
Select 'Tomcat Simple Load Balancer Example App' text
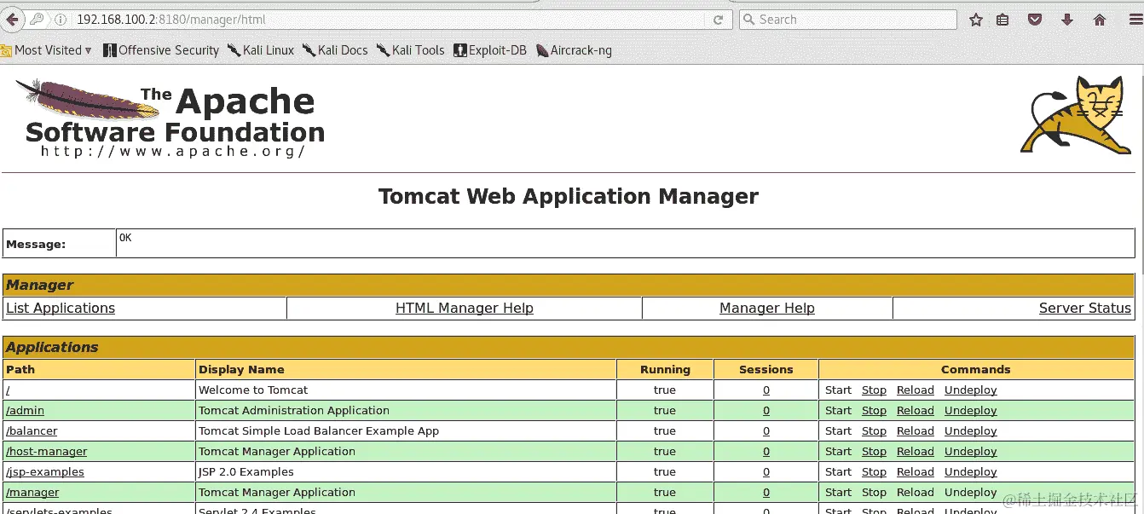coord(319,431)
